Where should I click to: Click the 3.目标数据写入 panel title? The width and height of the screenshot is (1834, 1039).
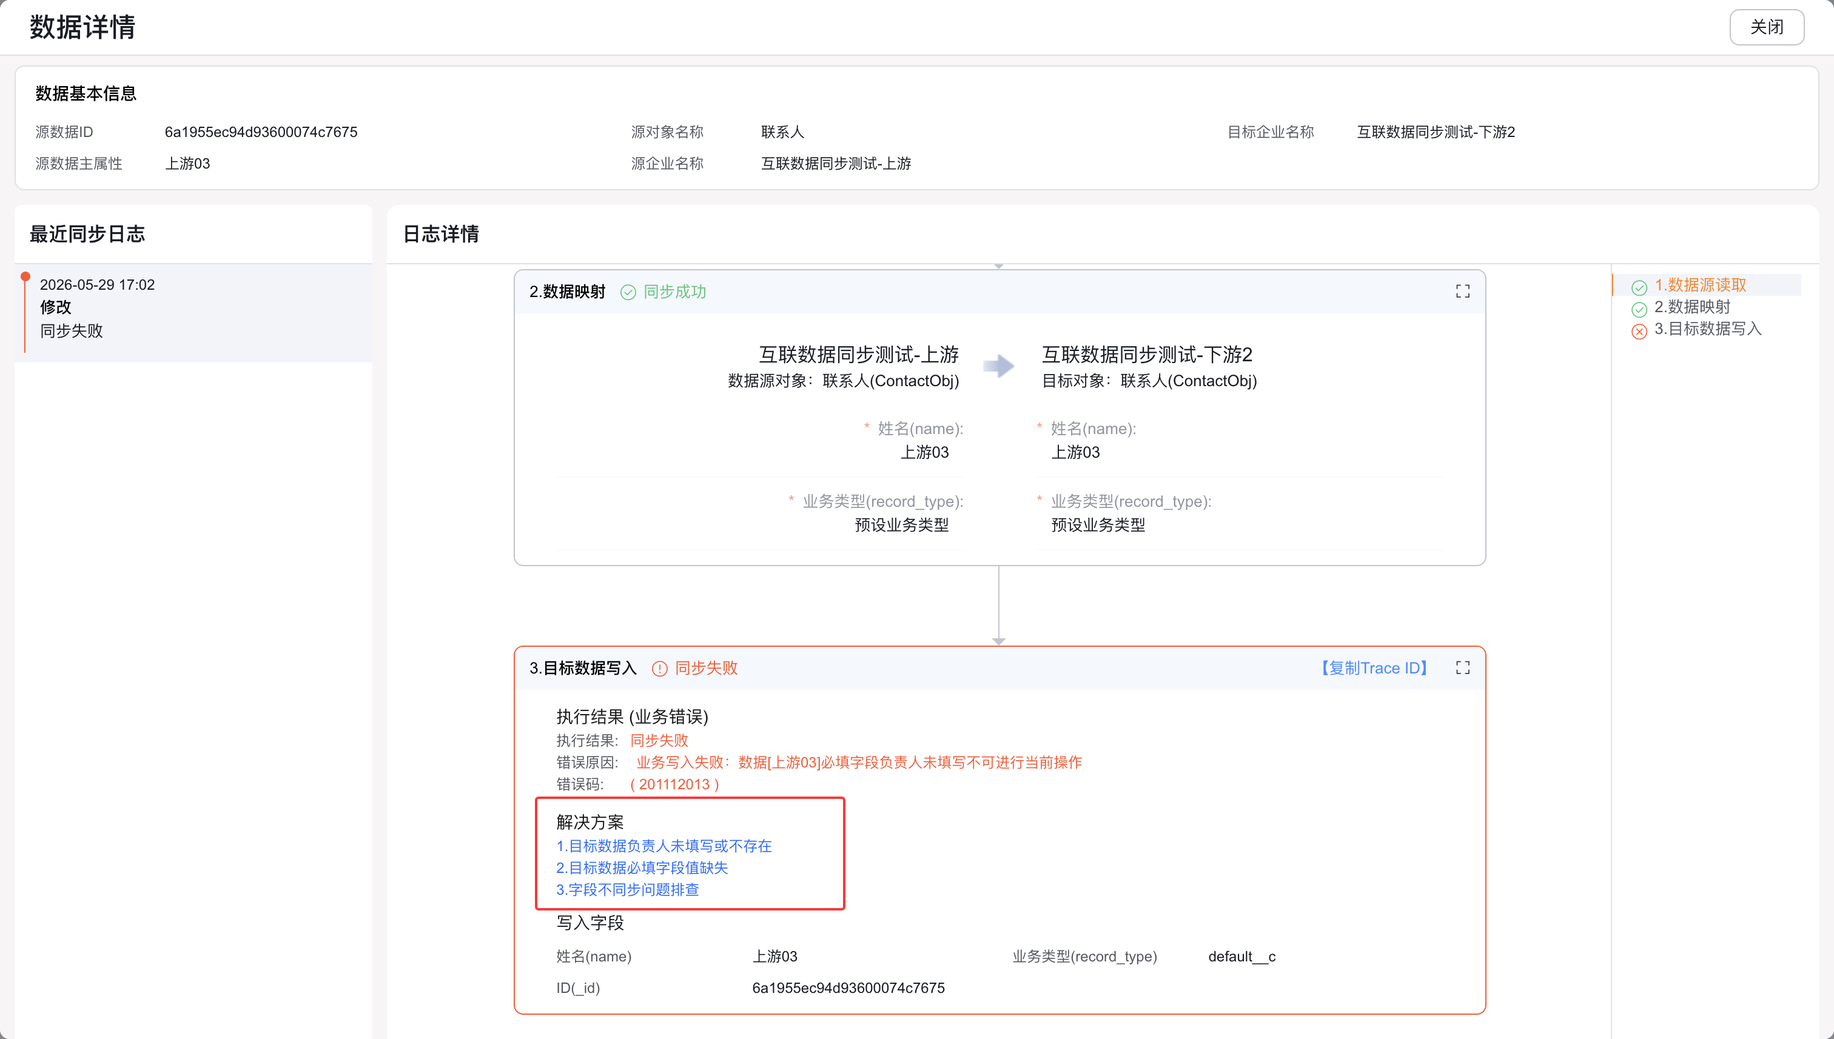583,668
